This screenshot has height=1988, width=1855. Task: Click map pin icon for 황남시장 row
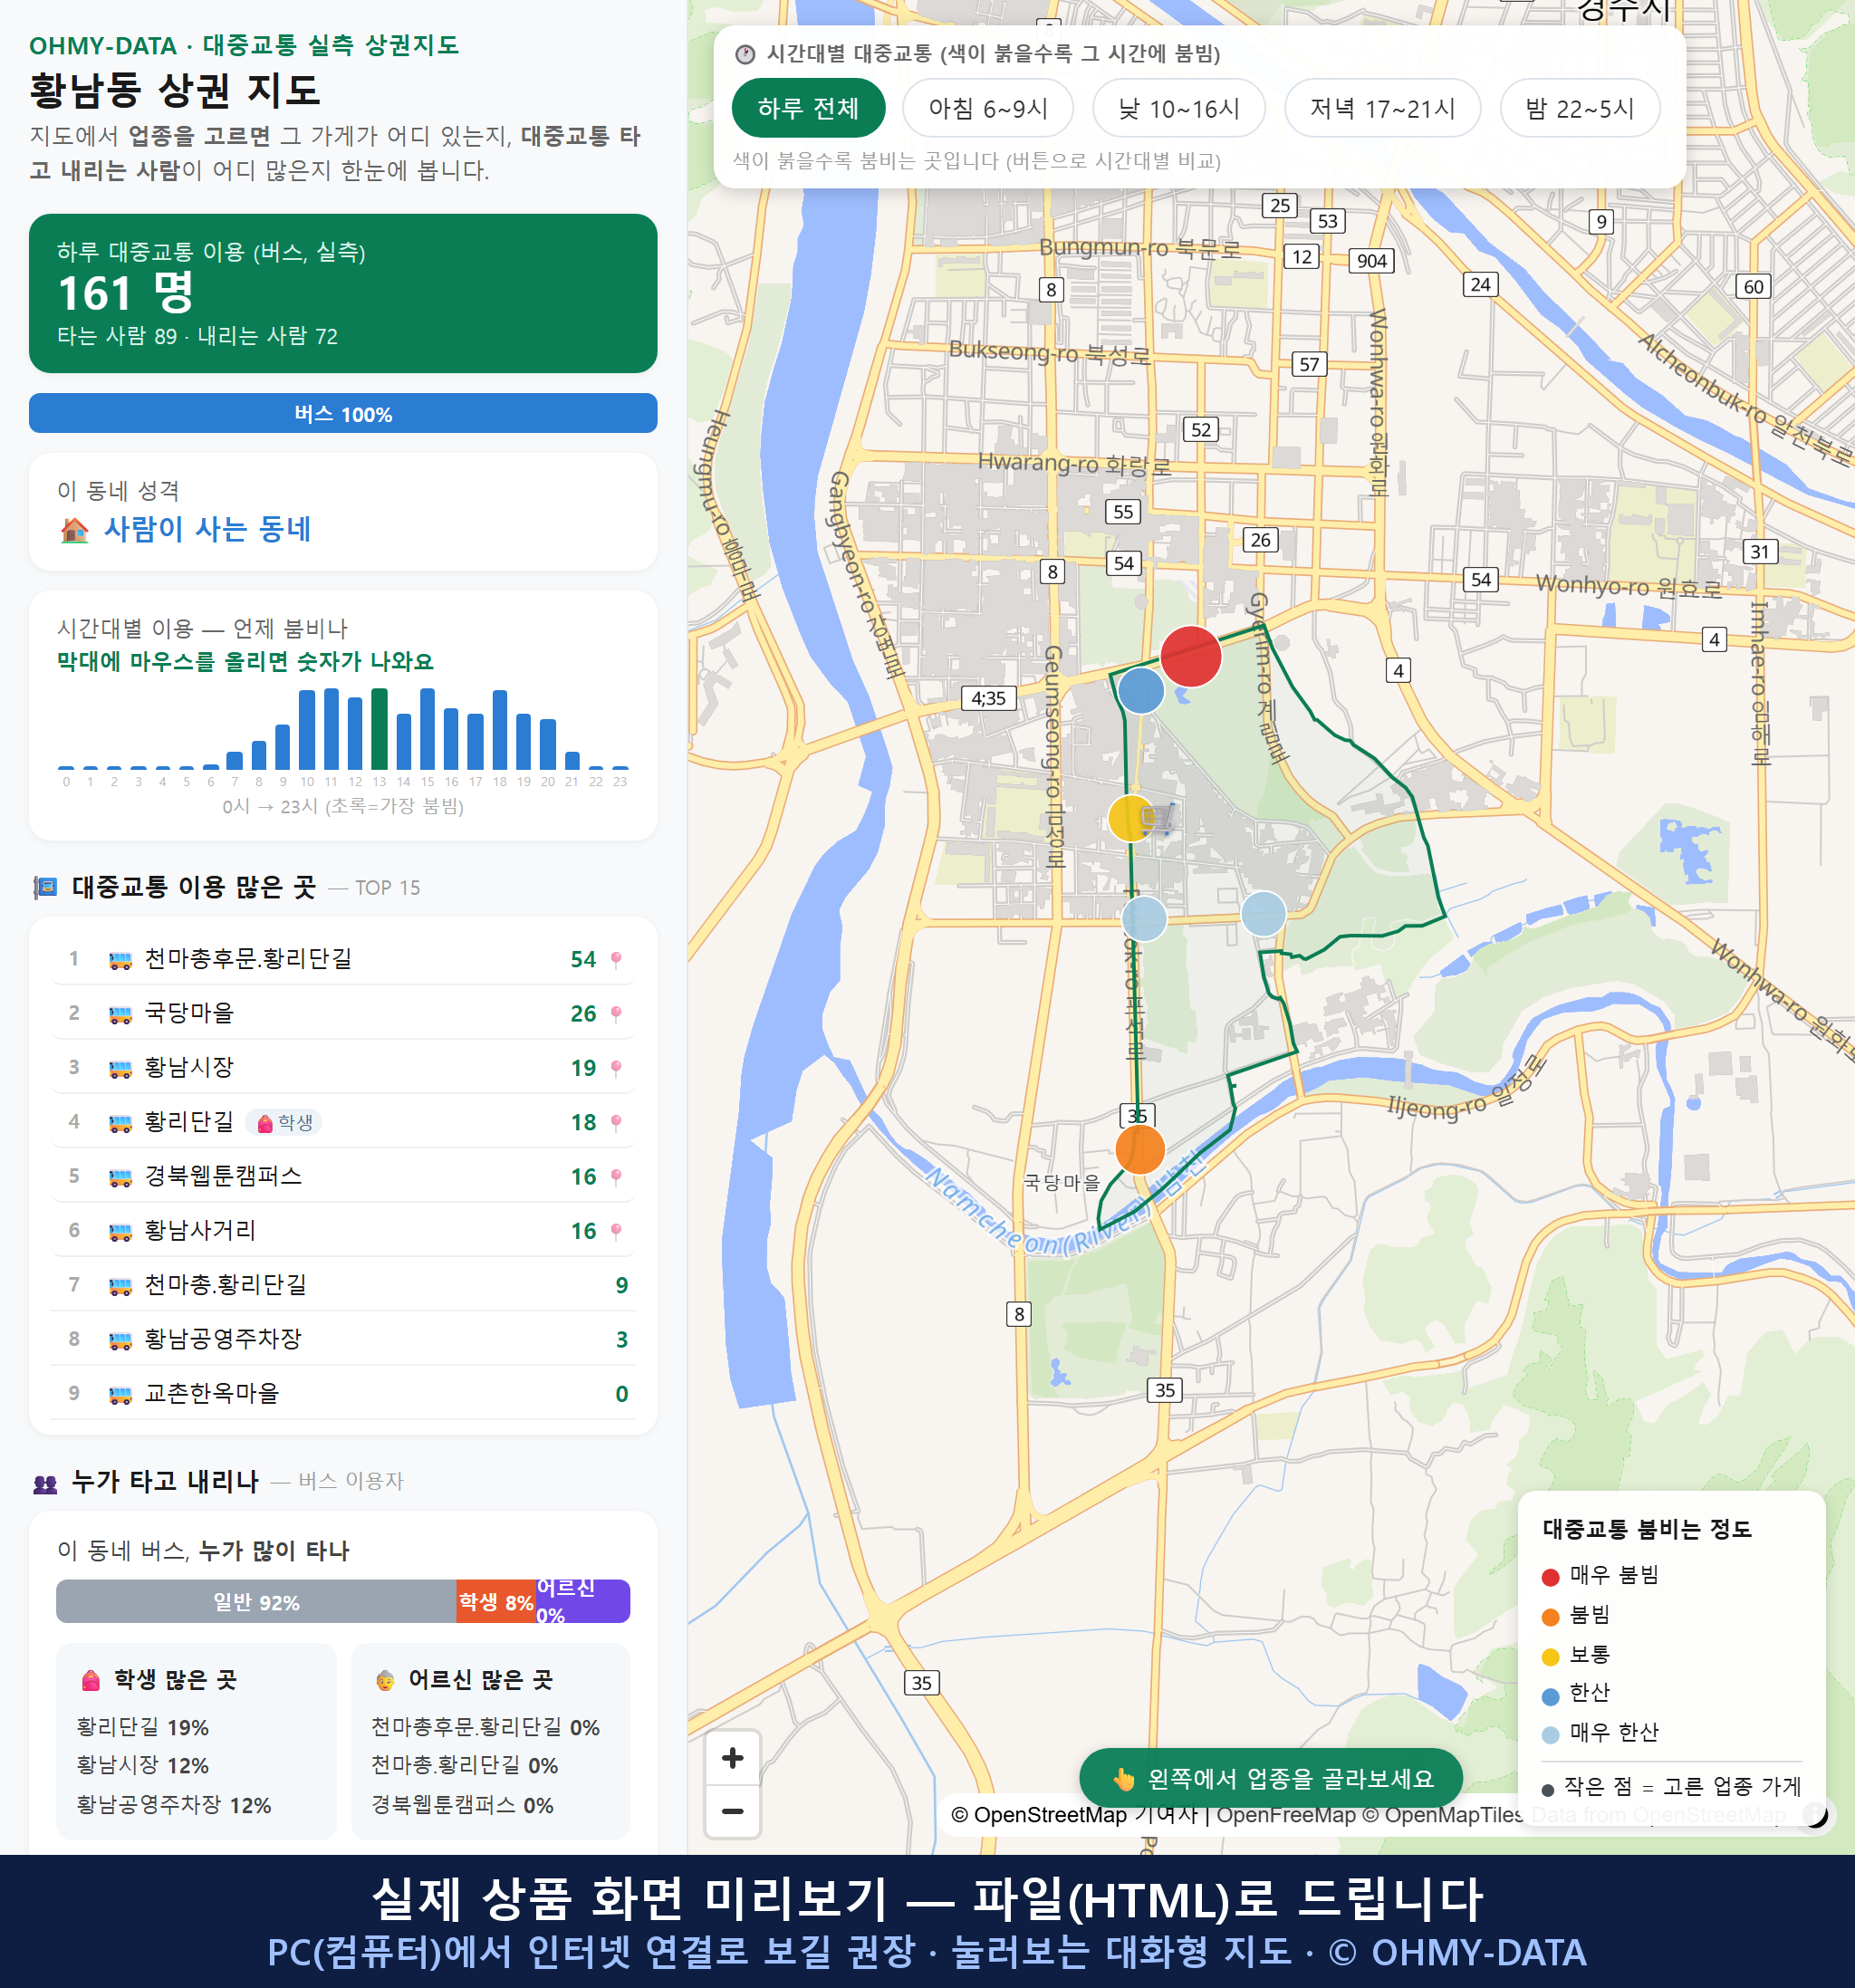(616, 1068)
